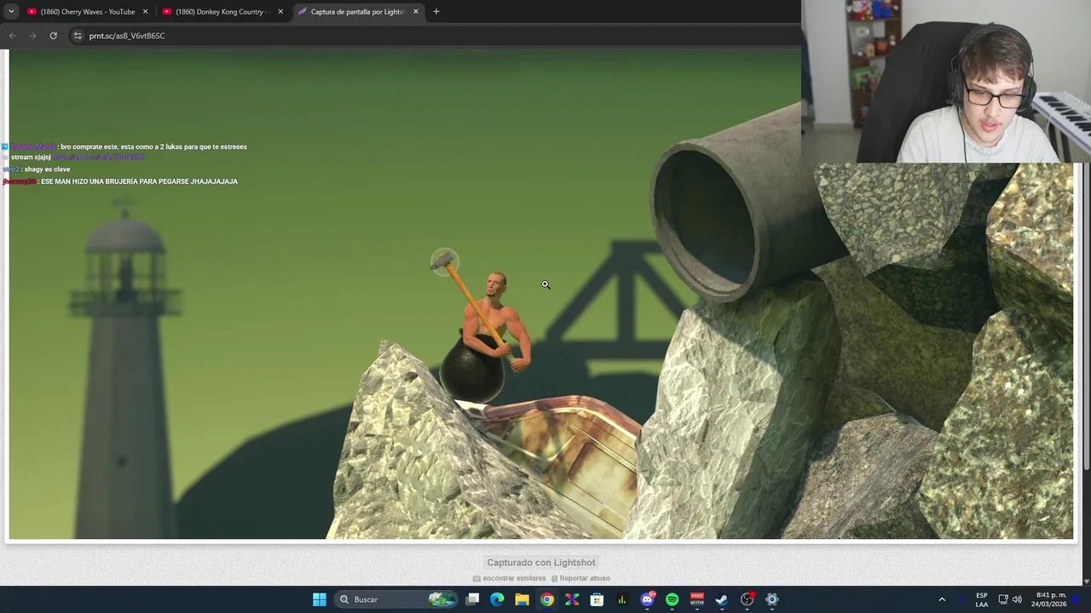Click the prnt.sc link in chat overlay
The height and width of the screenshot is (613, 1091).
[99, 158]
